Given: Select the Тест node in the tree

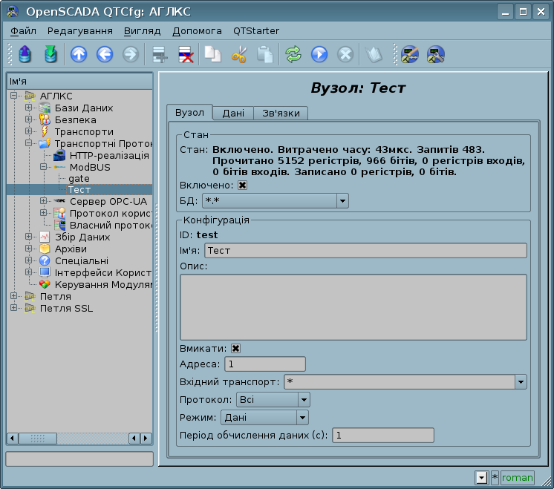Looking at the screenshot, I should (79, 190).
